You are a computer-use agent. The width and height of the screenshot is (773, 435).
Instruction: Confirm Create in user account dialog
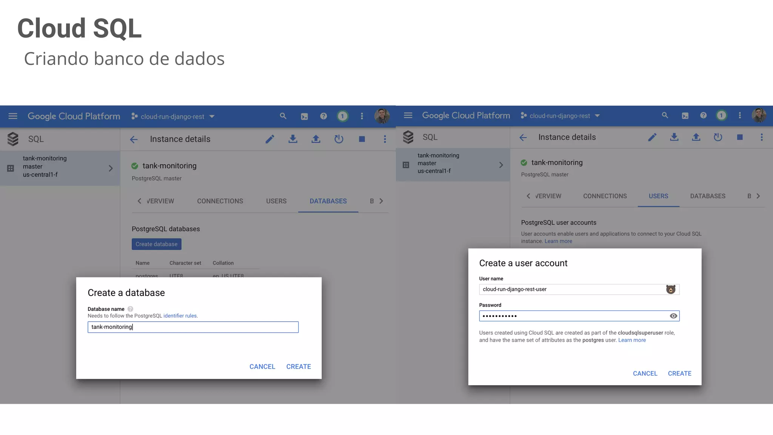[x=679, y=373]
